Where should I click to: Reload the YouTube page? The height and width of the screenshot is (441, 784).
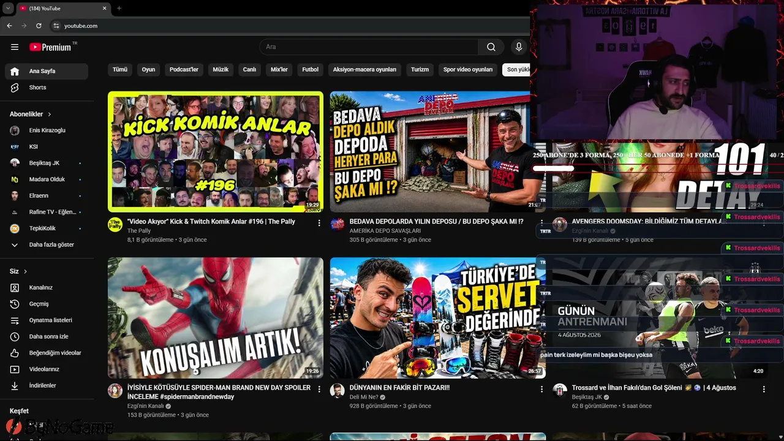pyautogui.click(x=39, y=26)
